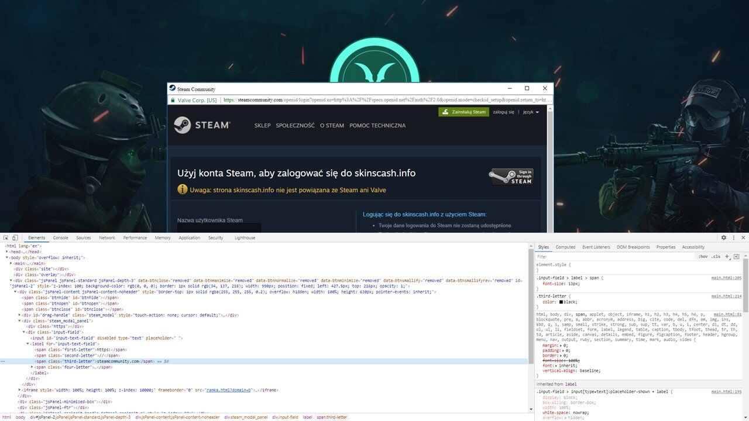Open the Lighthouse tab

245,238
